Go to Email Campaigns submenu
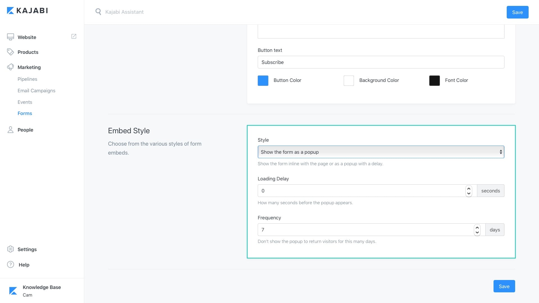Screen dimensions: 539x303 36,91
